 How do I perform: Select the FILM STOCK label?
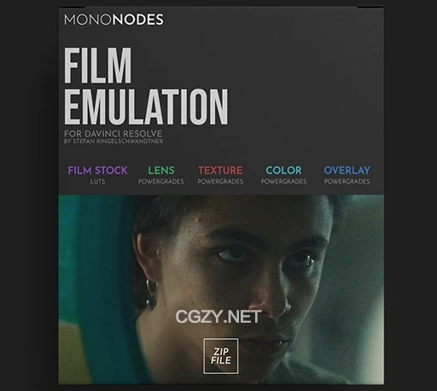(x=97, y=170)
